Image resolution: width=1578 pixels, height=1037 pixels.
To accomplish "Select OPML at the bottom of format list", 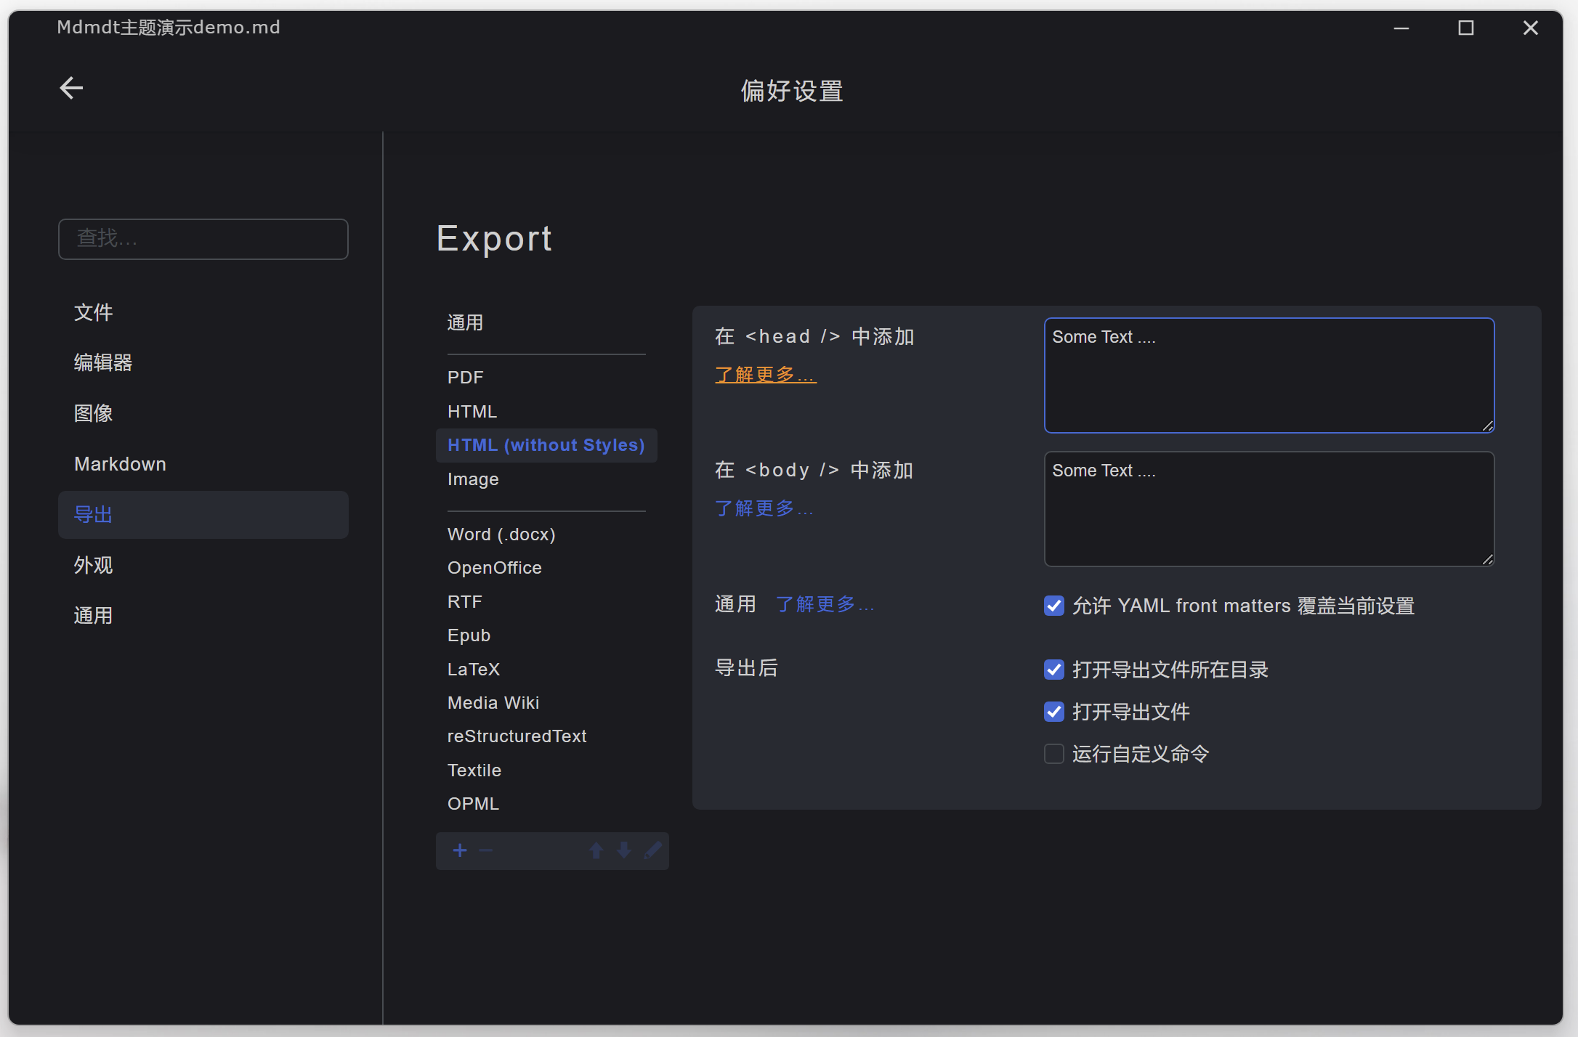I will (473, 803).
